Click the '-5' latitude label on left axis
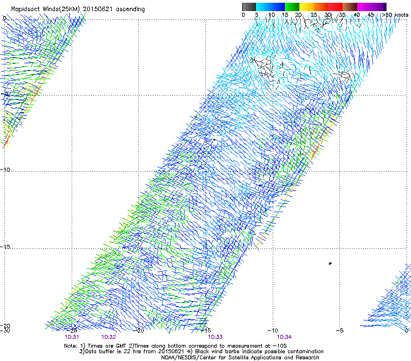The height and width of the screenshot is (361, 411). click(x=5, y=94)
